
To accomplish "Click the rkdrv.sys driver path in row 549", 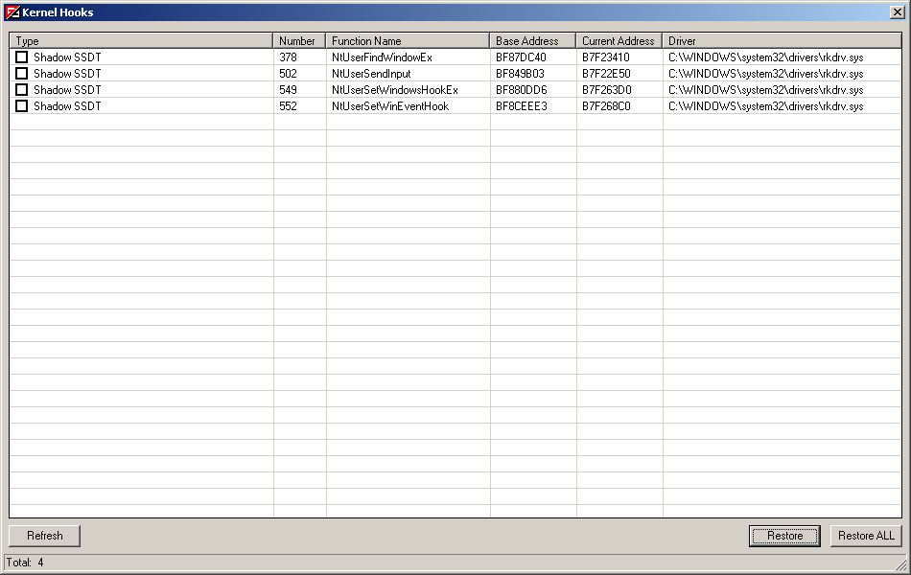I will point(766,89).
